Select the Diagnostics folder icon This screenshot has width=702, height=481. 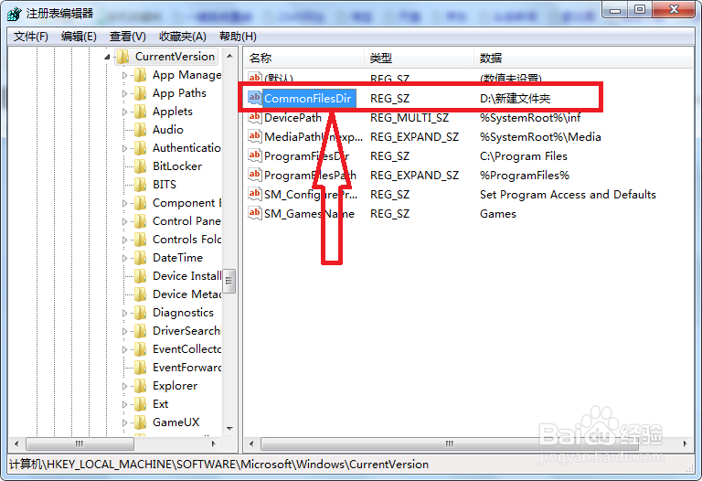pyautogui.click(x=141, y=313)
